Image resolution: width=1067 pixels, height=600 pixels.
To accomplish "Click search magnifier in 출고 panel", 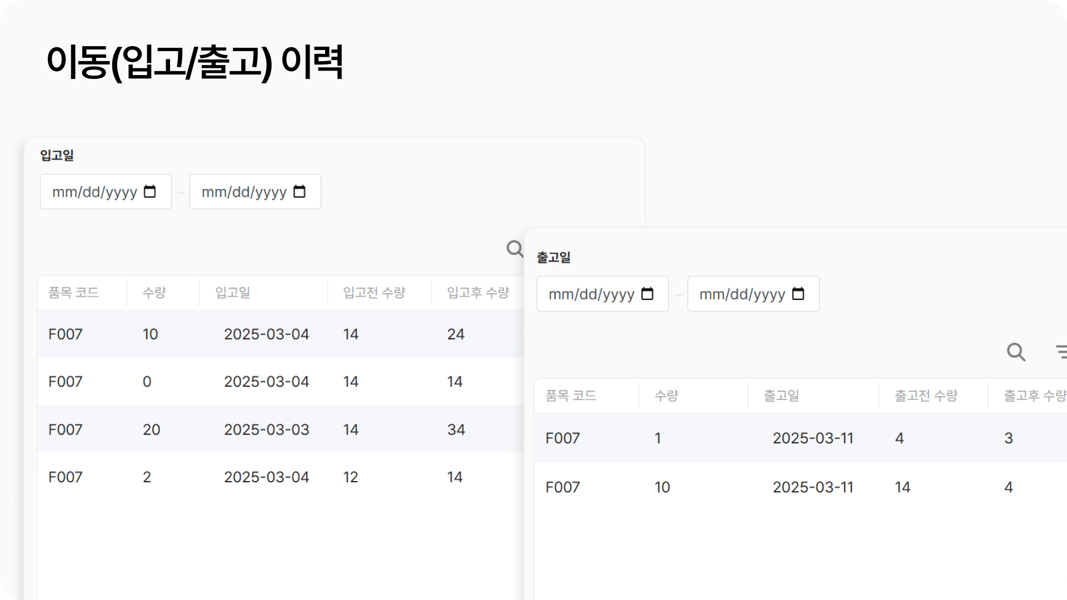I will 1016,352.
